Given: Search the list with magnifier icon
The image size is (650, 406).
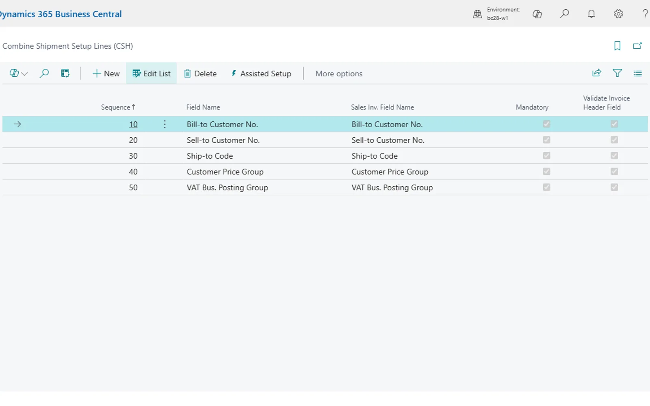Looking at the screenshot, I should [44, 73].
